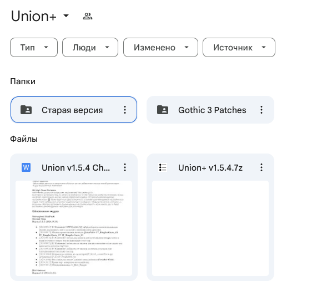The width and height of the screenshot is (322, 307).
Task: Expand the Union+ folder title dropdown arrow
Action: tap(66, 16)
